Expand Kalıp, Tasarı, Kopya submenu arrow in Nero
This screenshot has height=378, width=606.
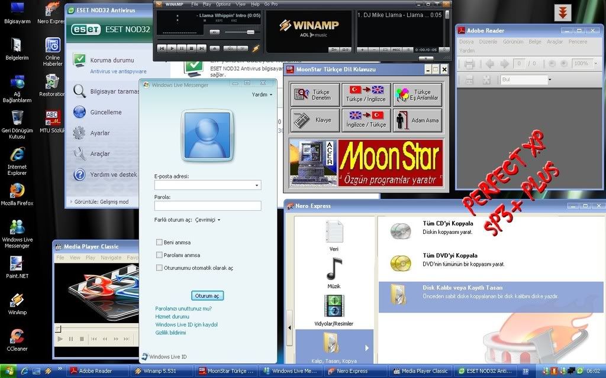[x=366, y=348]
